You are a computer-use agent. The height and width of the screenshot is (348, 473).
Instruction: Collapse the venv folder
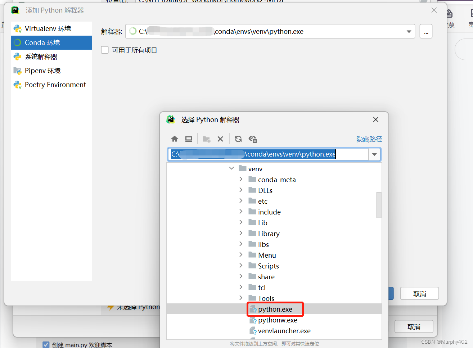231,168
